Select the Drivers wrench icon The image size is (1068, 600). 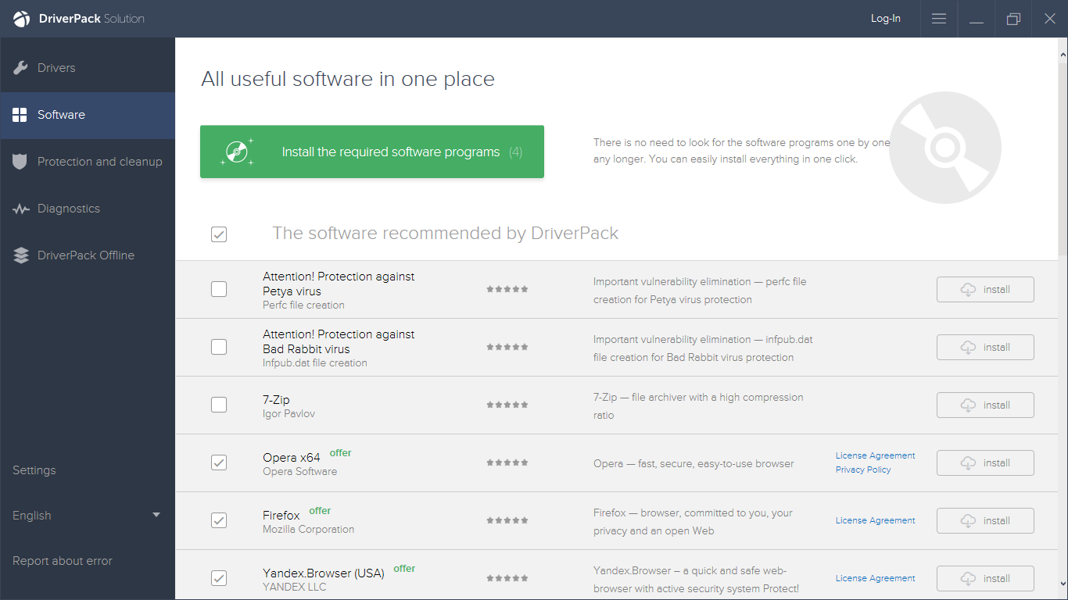(21, 68)
